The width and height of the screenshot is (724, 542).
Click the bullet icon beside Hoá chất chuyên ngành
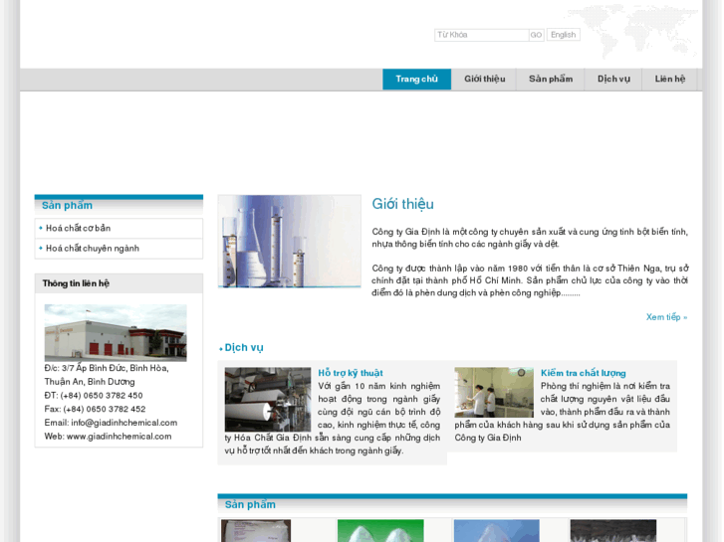click(x=41, y=249)
